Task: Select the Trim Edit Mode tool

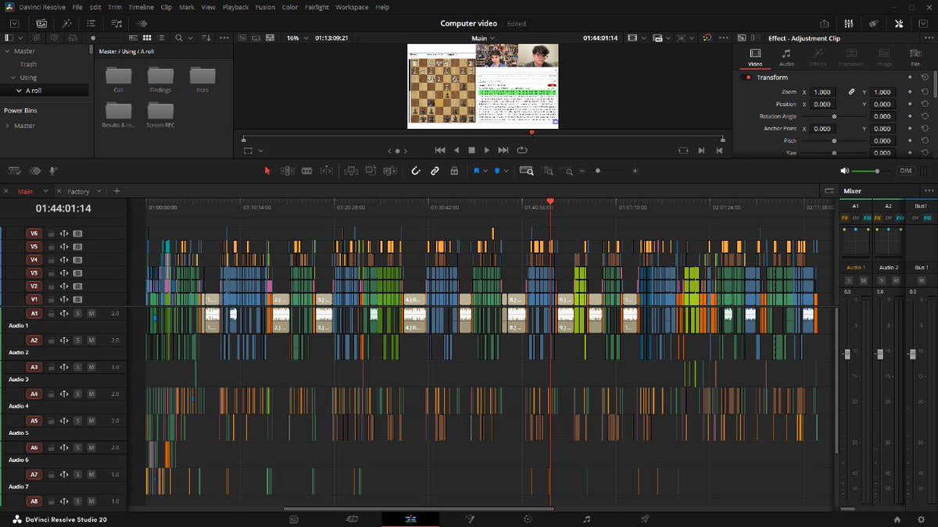Action: pos(287,170)
